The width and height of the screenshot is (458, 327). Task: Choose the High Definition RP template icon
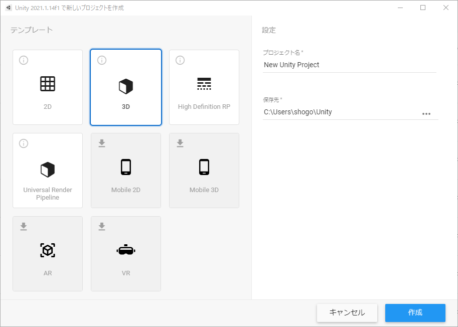click(204, 84)
